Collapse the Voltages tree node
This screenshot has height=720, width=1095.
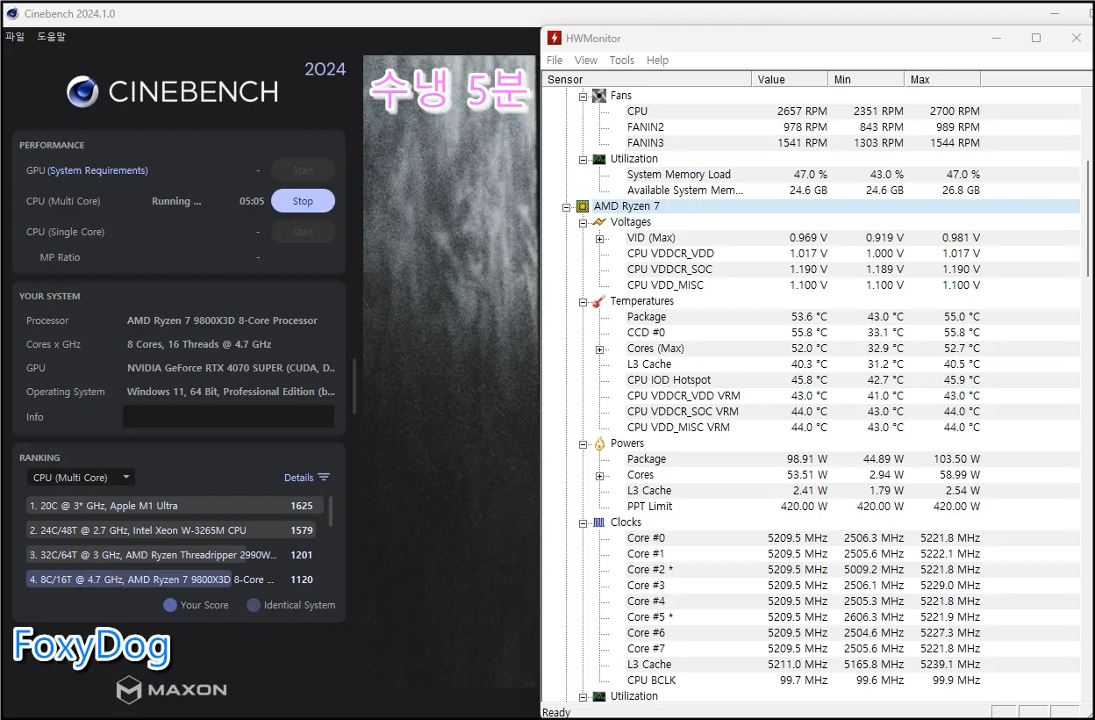pos(583,222)
